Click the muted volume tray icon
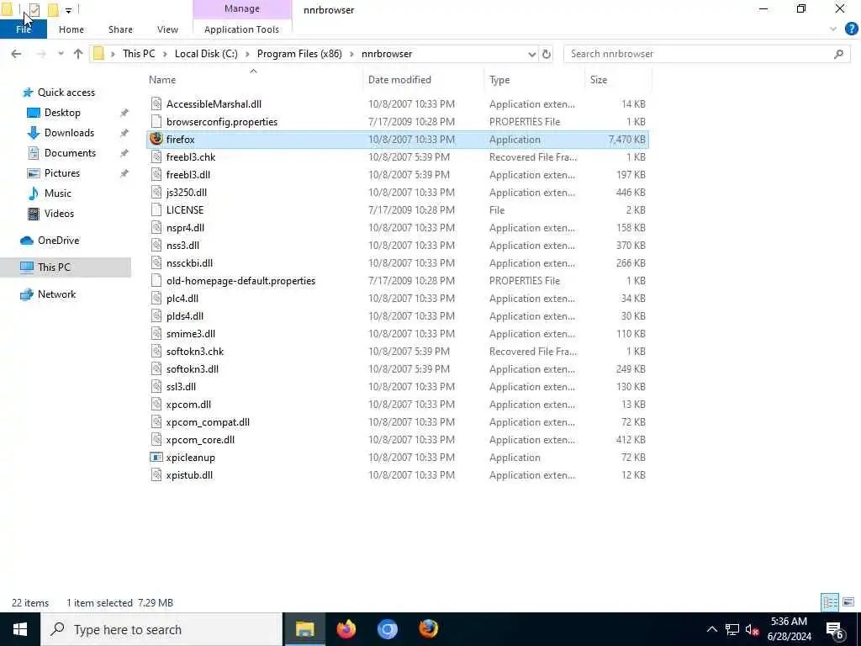The width and height of the screenshot is (861, 646). coord(751,629)
